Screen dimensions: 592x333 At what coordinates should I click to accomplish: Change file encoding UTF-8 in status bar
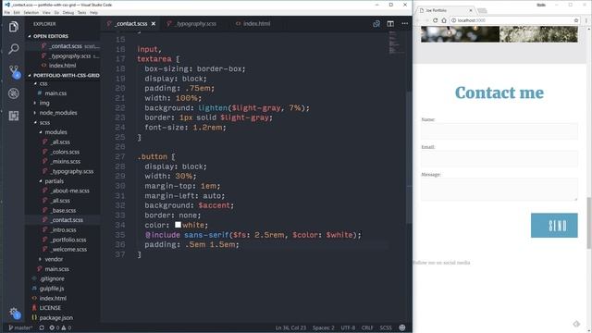coord(348,327)
